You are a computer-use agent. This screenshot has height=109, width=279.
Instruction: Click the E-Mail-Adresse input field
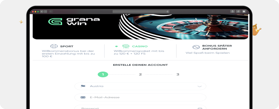tap(140, 97)
